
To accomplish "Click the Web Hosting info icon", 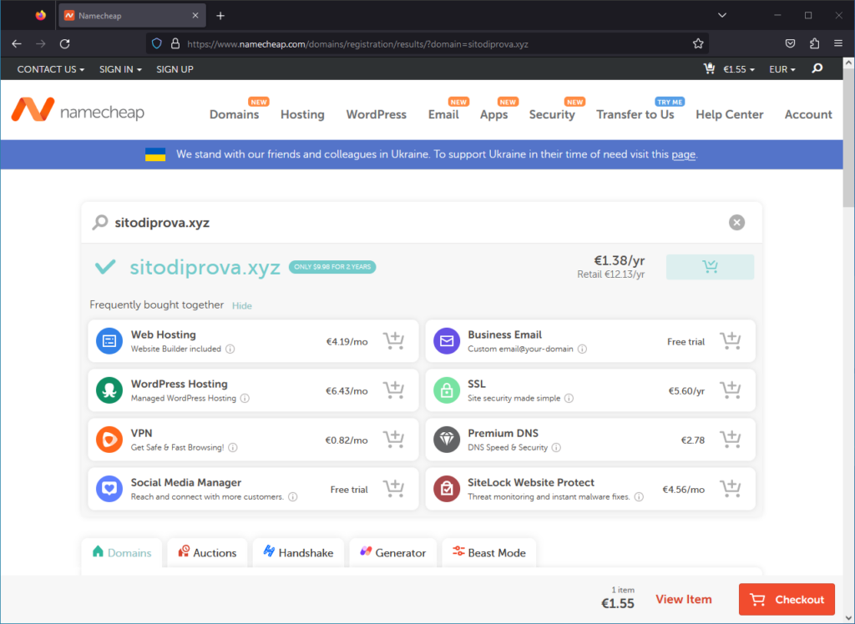I will click(230, 349).
